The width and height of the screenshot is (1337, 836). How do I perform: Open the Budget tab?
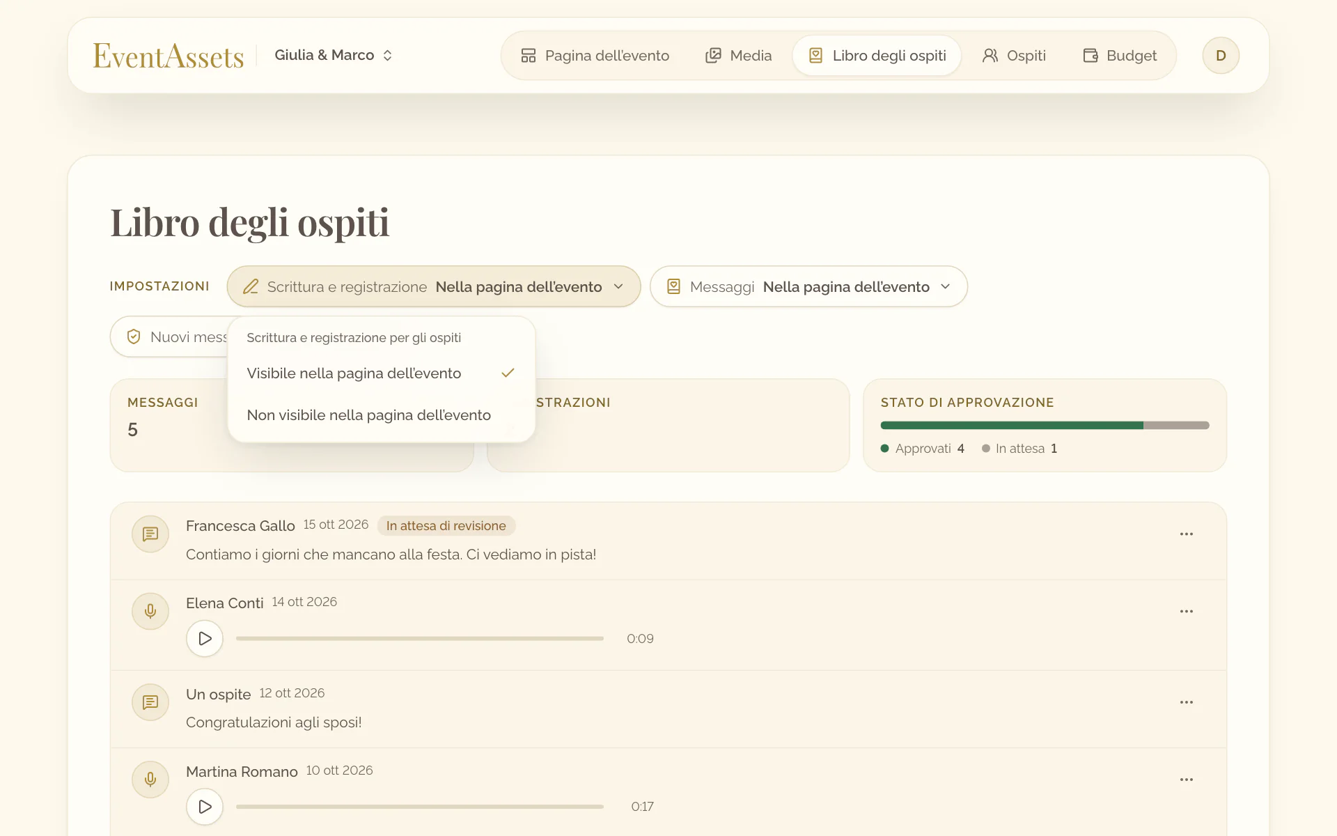pos(1120,55)
